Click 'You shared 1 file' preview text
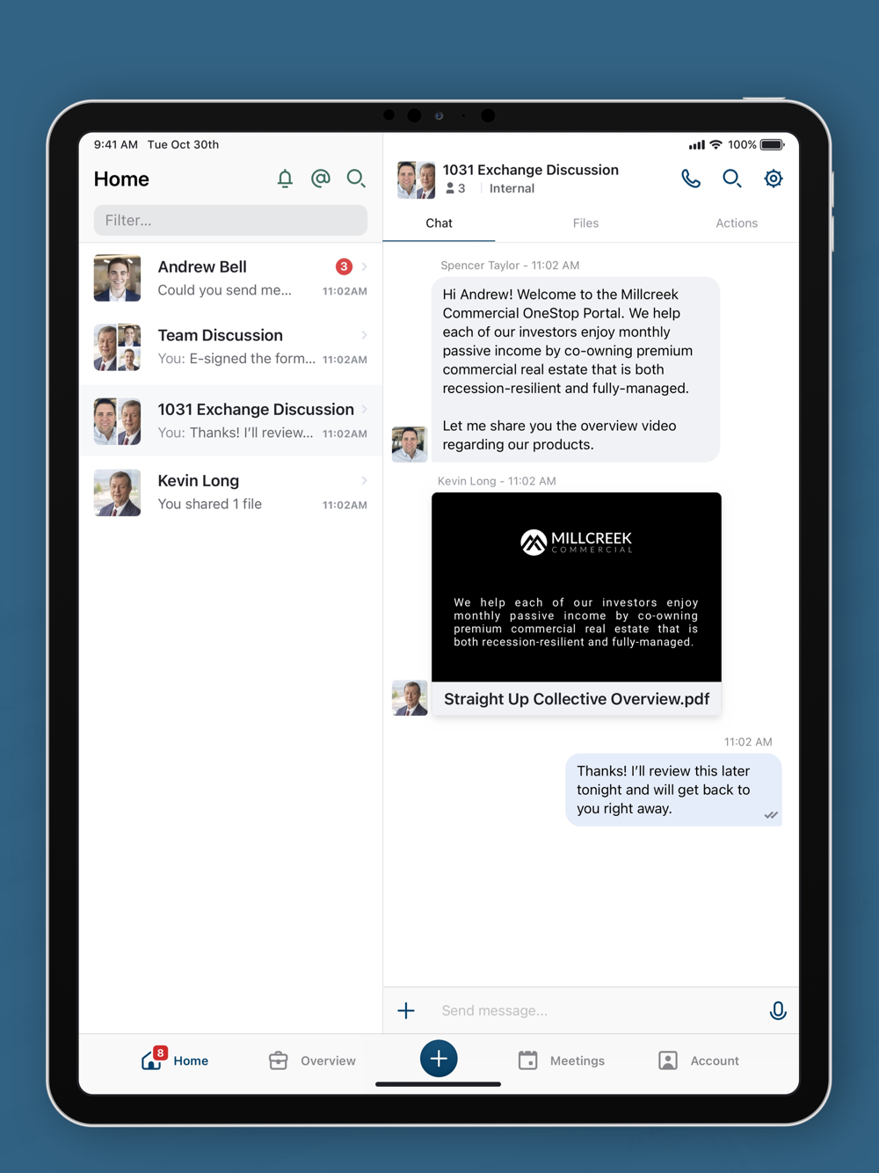 [x=209, y=504]
